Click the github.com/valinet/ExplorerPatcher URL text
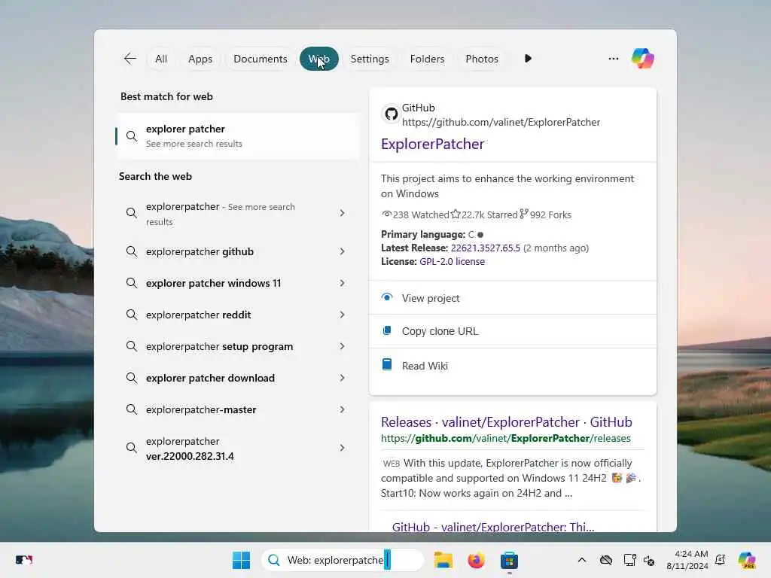 coord(501,122)
